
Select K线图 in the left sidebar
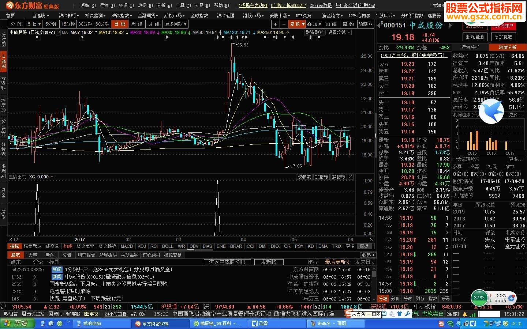point(4,61)
